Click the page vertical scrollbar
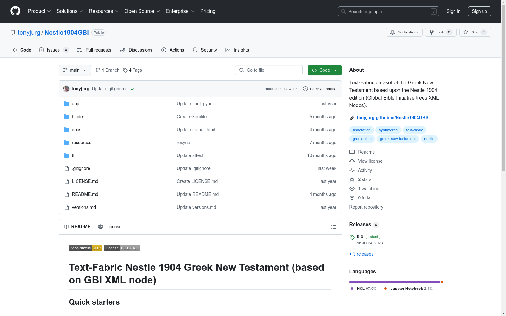The image size is (506, 316). point(503,88)
